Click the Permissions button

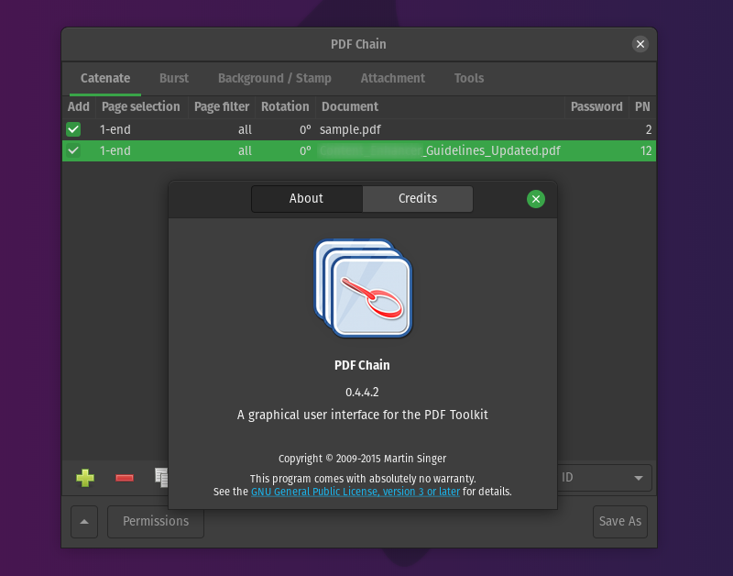click(x=156, y=522)
